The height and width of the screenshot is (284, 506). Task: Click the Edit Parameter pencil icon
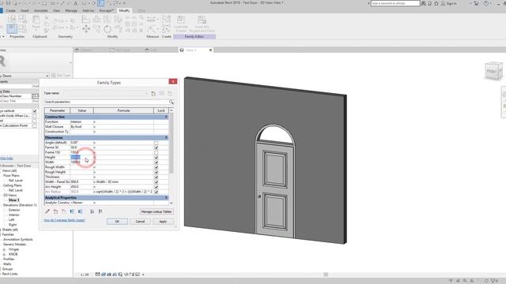47,211
